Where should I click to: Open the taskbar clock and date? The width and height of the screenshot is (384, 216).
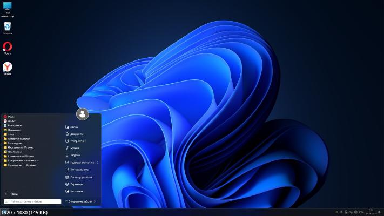tap(371, 212)
